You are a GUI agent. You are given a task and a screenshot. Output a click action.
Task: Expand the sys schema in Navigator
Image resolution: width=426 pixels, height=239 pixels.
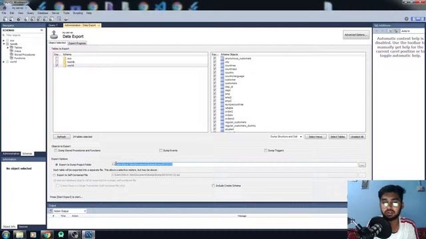(4, 40)
